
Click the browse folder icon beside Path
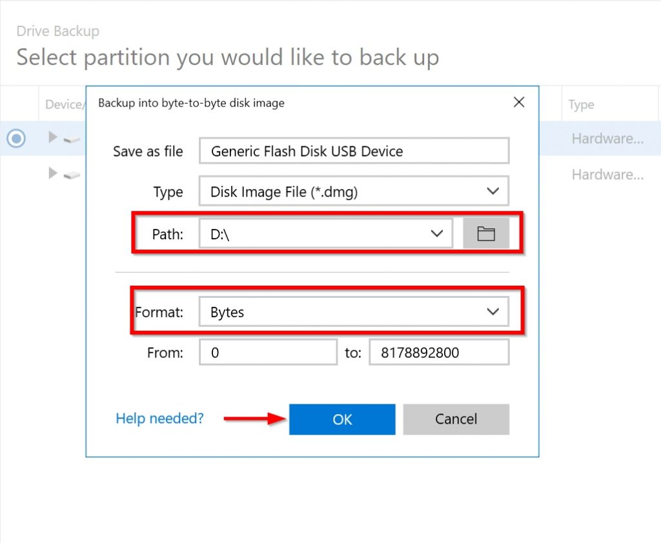pyautogui.click(x=485, y=233)
